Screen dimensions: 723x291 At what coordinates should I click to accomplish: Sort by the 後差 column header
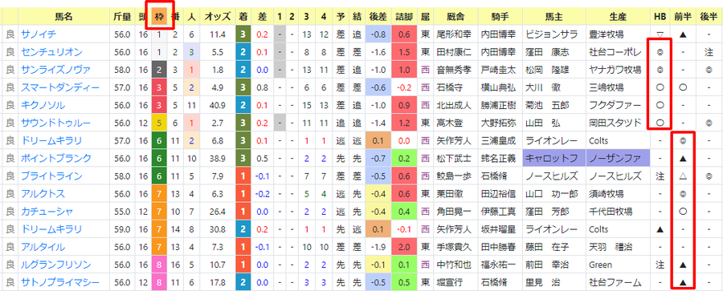pyautogui.click(x=378, y=17)
